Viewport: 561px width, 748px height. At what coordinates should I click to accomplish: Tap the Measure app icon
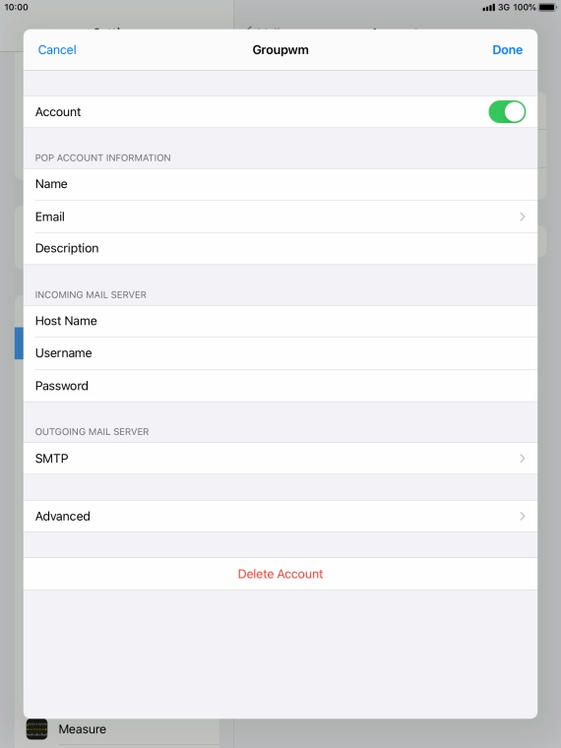click(x=36, y=728)
